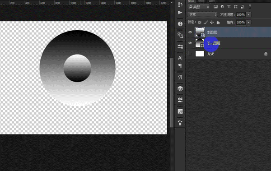
Task: Open the Actions panel play icon
Action: pos(180,13)
